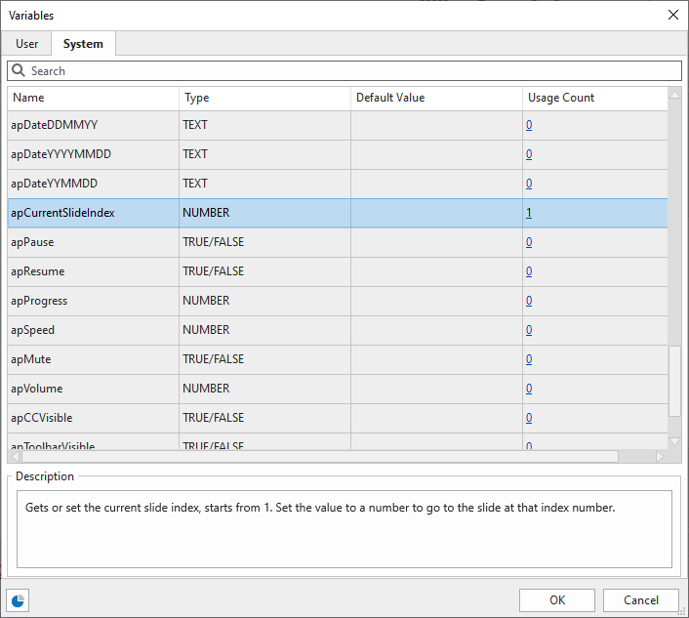Sort by the Name column header
The width and height of the screenshot is (689, 618).
point(93,98)
